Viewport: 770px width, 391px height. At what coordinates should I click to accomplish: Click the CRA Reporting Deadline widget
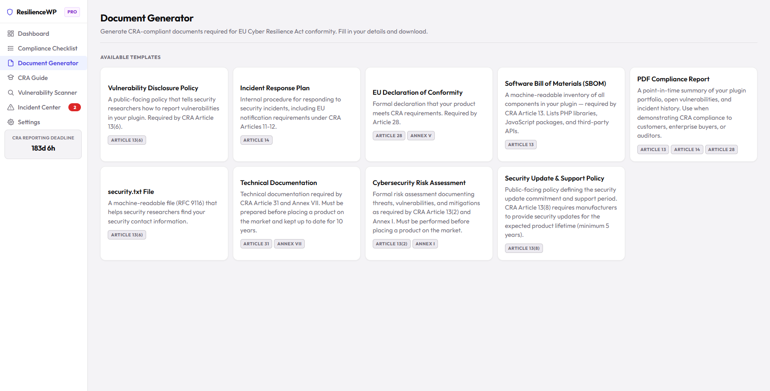click(43, 144)
